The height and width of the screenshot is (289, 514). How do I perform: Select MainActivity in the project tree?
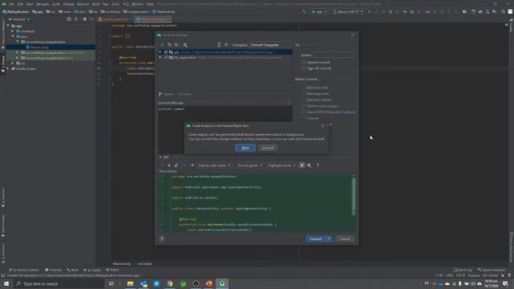pos(39,47)
